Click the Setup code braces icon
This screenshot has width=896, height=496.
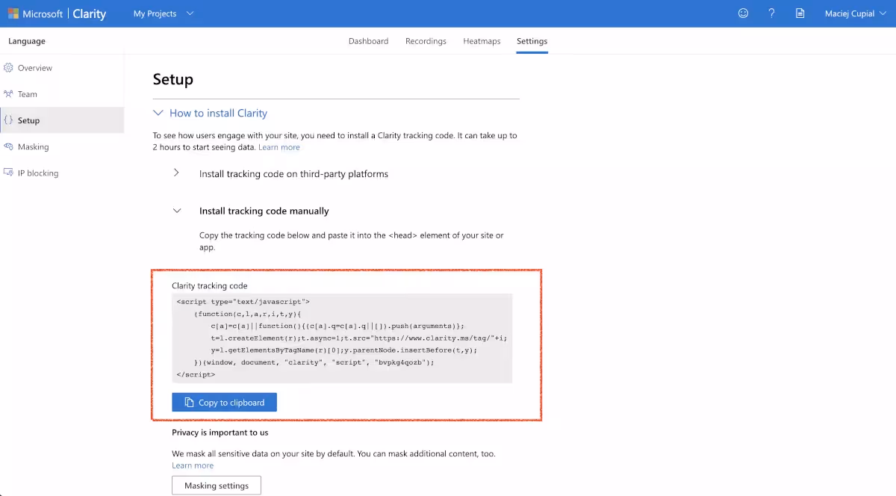[9, 120]
